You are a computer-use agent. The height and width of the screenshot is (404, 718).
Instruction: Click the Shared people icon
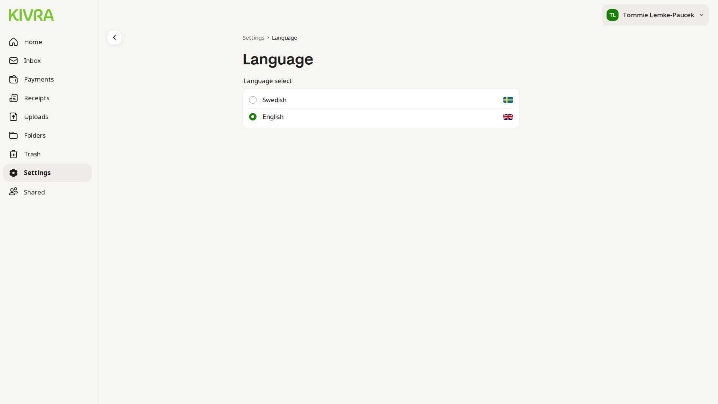(x=13, y=192)
